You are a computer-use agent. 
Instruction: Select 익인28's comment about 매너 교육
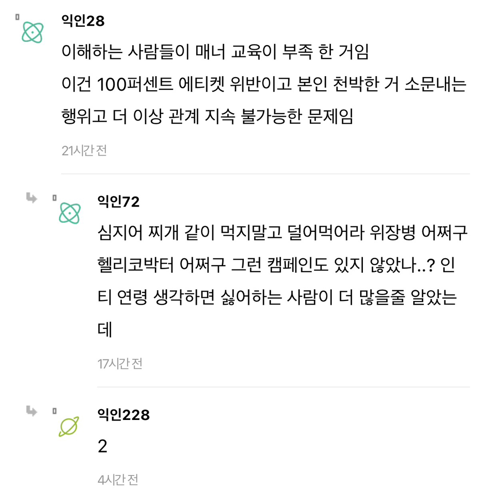(215, 53)
